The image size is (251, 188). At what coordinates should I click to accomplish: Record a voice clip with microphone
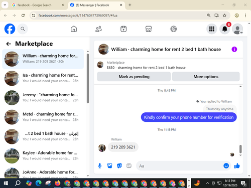point(100,166)
